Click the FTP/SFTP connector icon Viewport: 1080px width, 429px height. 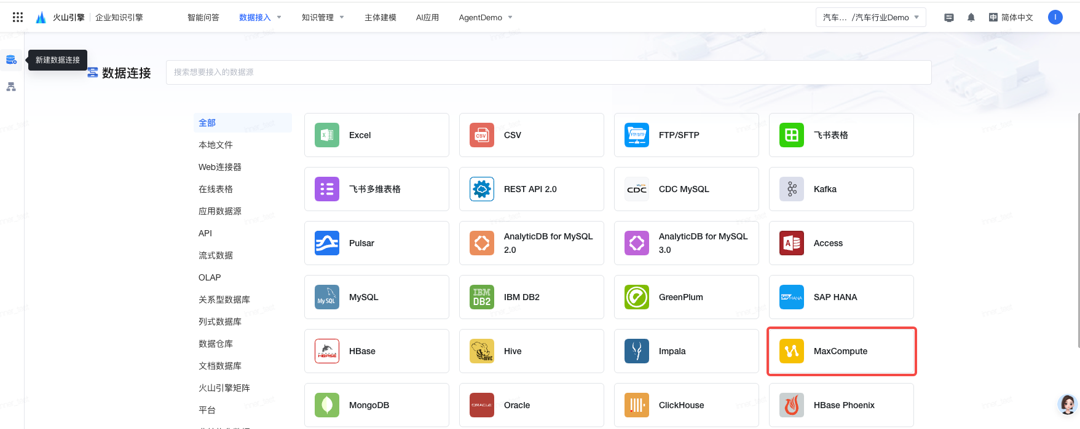tap(637, 135)
